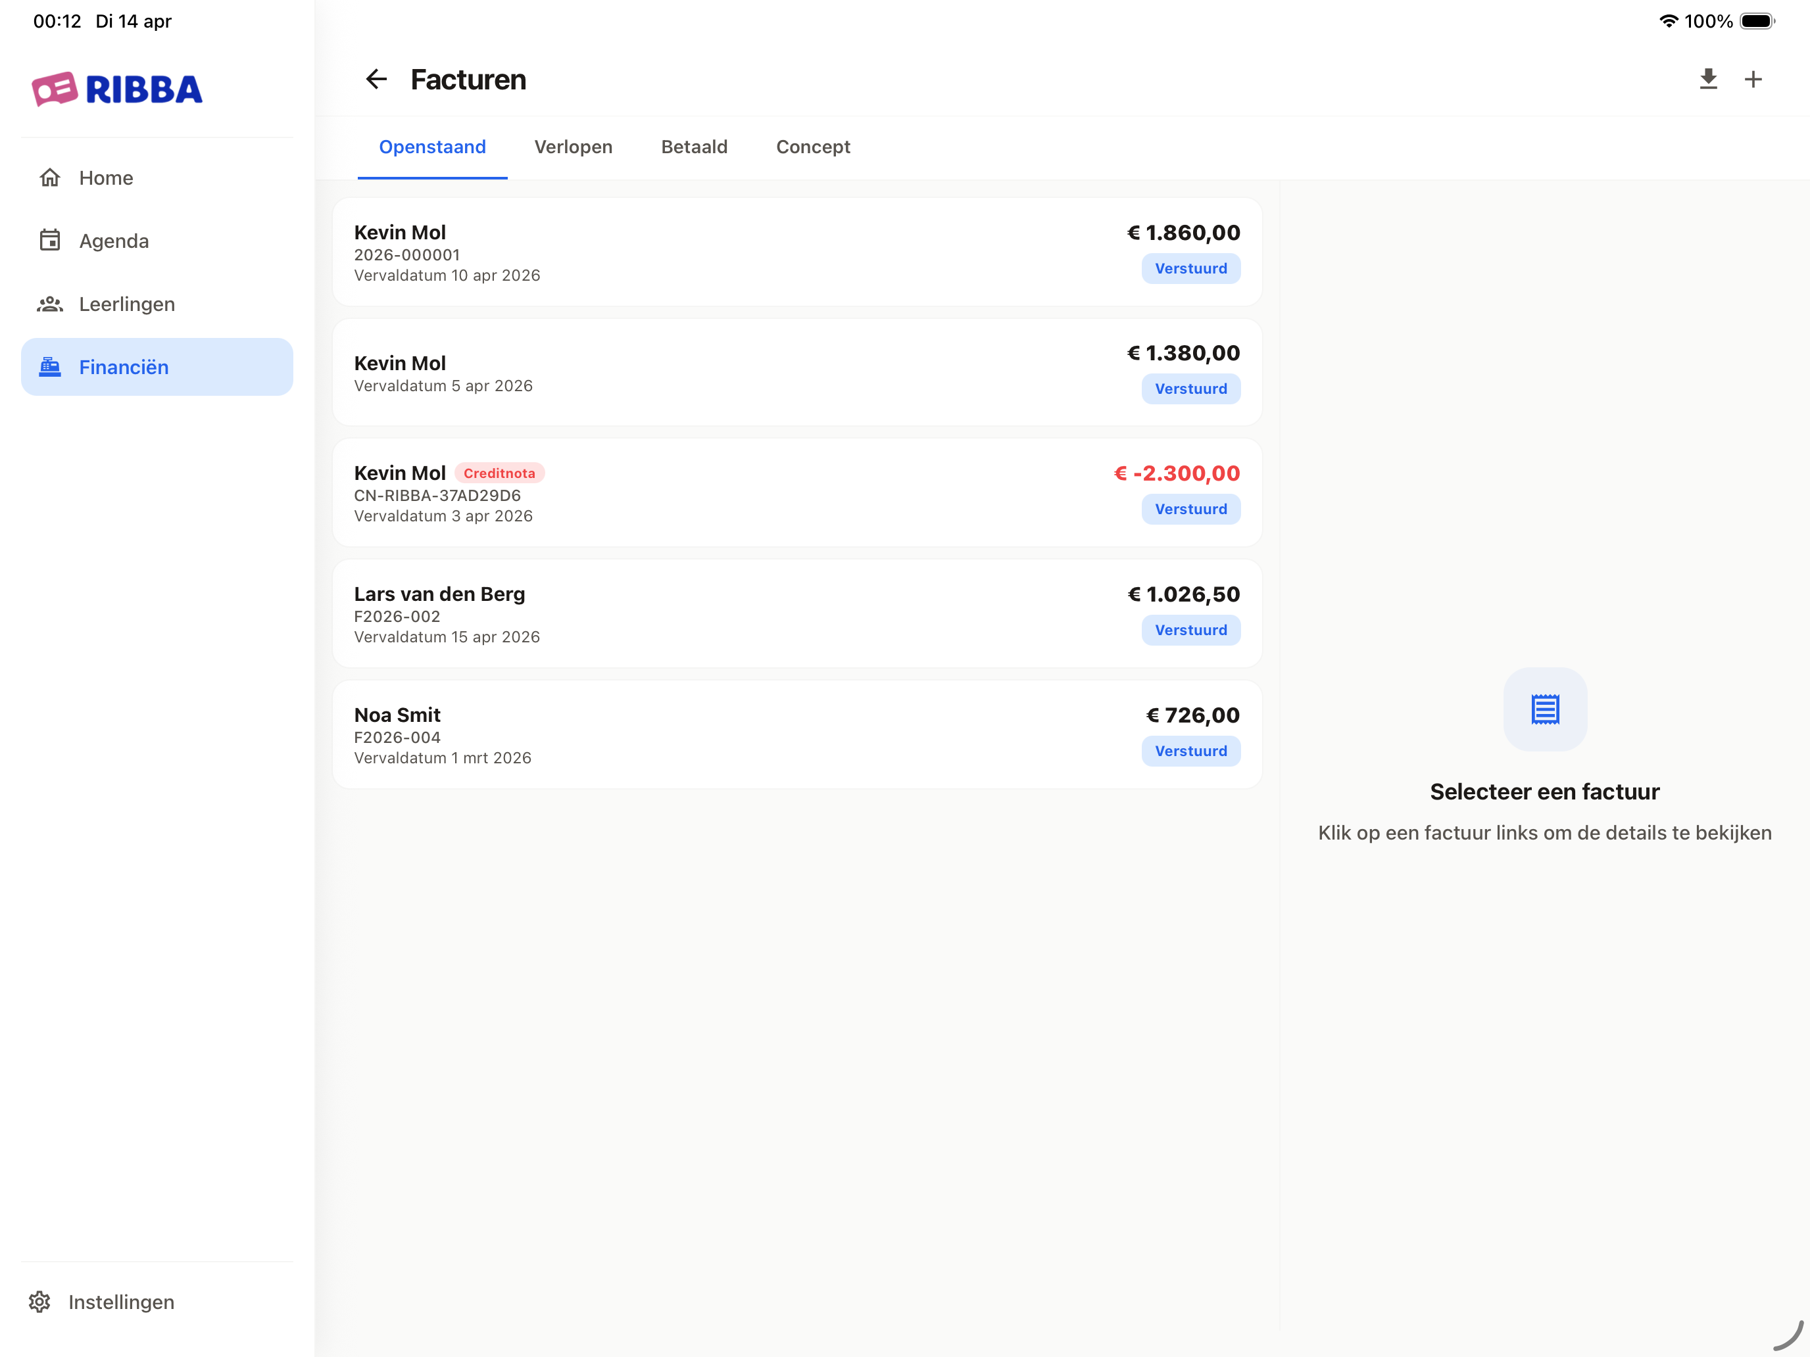This screenshot has width=1810, height=1357.
Task: Check the battery icon in status bar
Action: 1757,21
